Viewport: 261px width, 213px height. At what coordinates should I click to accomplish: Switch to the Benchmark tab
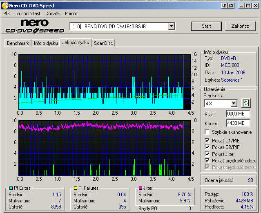pyautogui.click(x=18, y=43)
